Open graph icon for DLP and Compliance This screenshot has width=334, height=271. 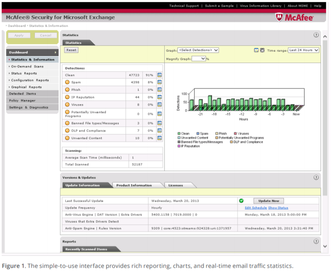159,131
